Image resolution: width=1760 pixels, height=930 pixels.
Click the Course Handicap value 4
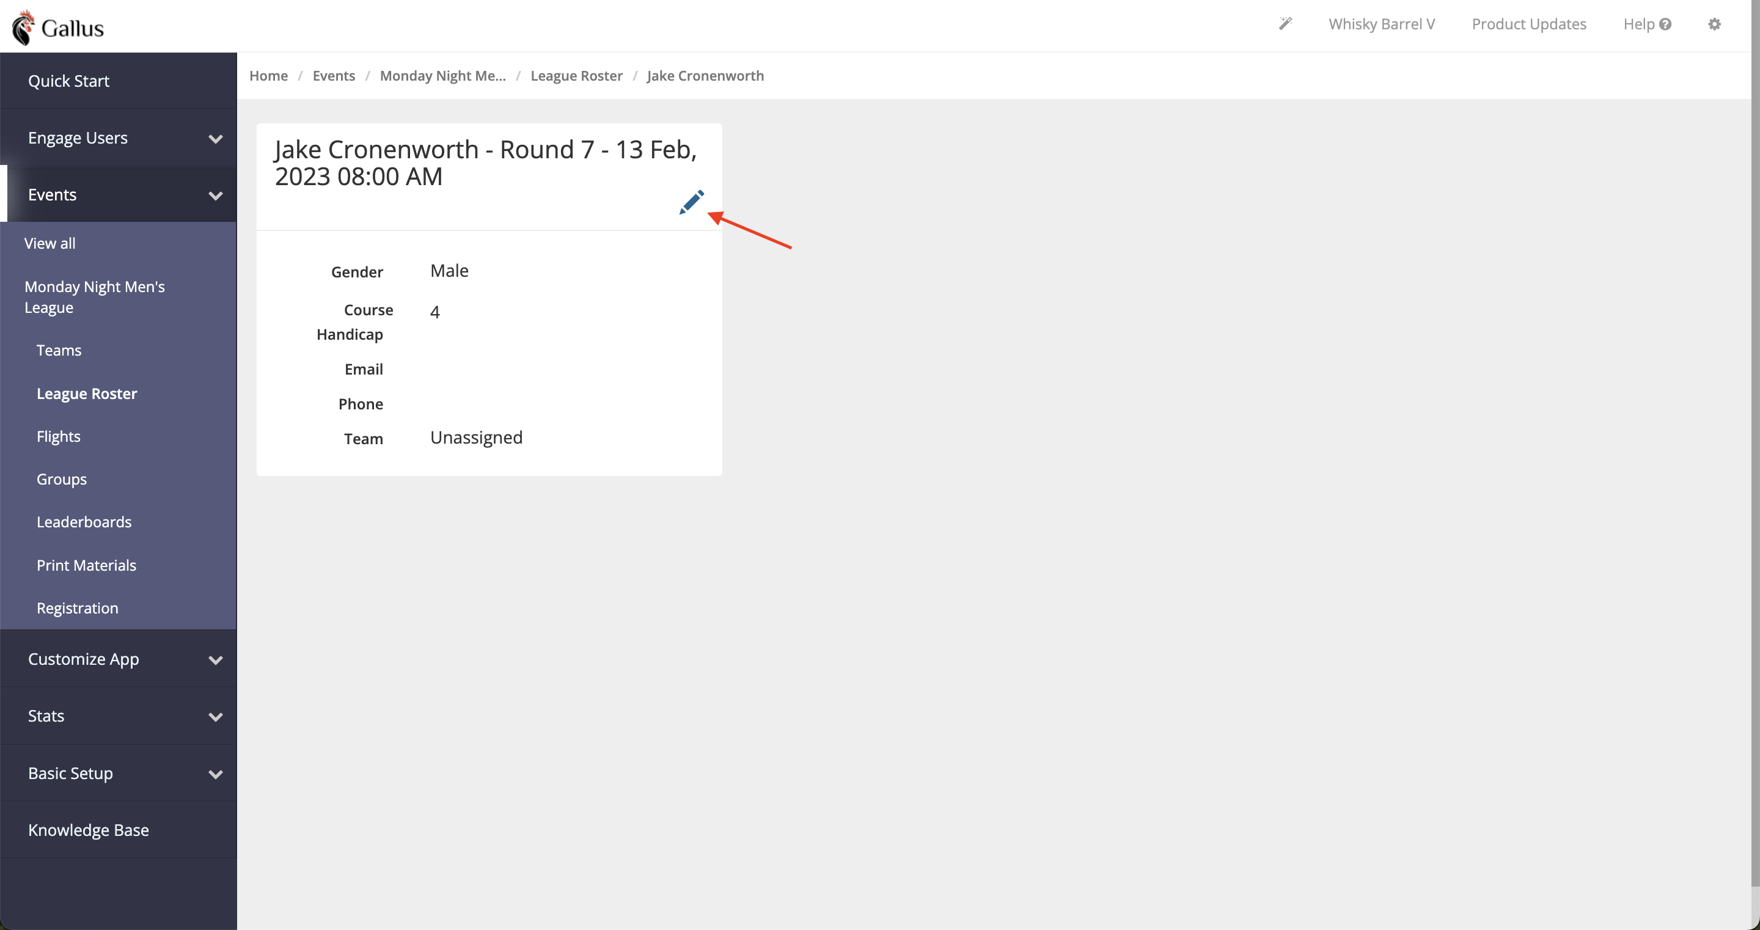click(435, 312)
